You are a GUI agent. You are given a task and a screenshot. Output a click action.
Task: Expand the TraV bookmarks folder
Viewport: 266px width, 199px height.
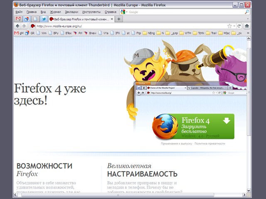pyautogui.click(x=212, y=33)
